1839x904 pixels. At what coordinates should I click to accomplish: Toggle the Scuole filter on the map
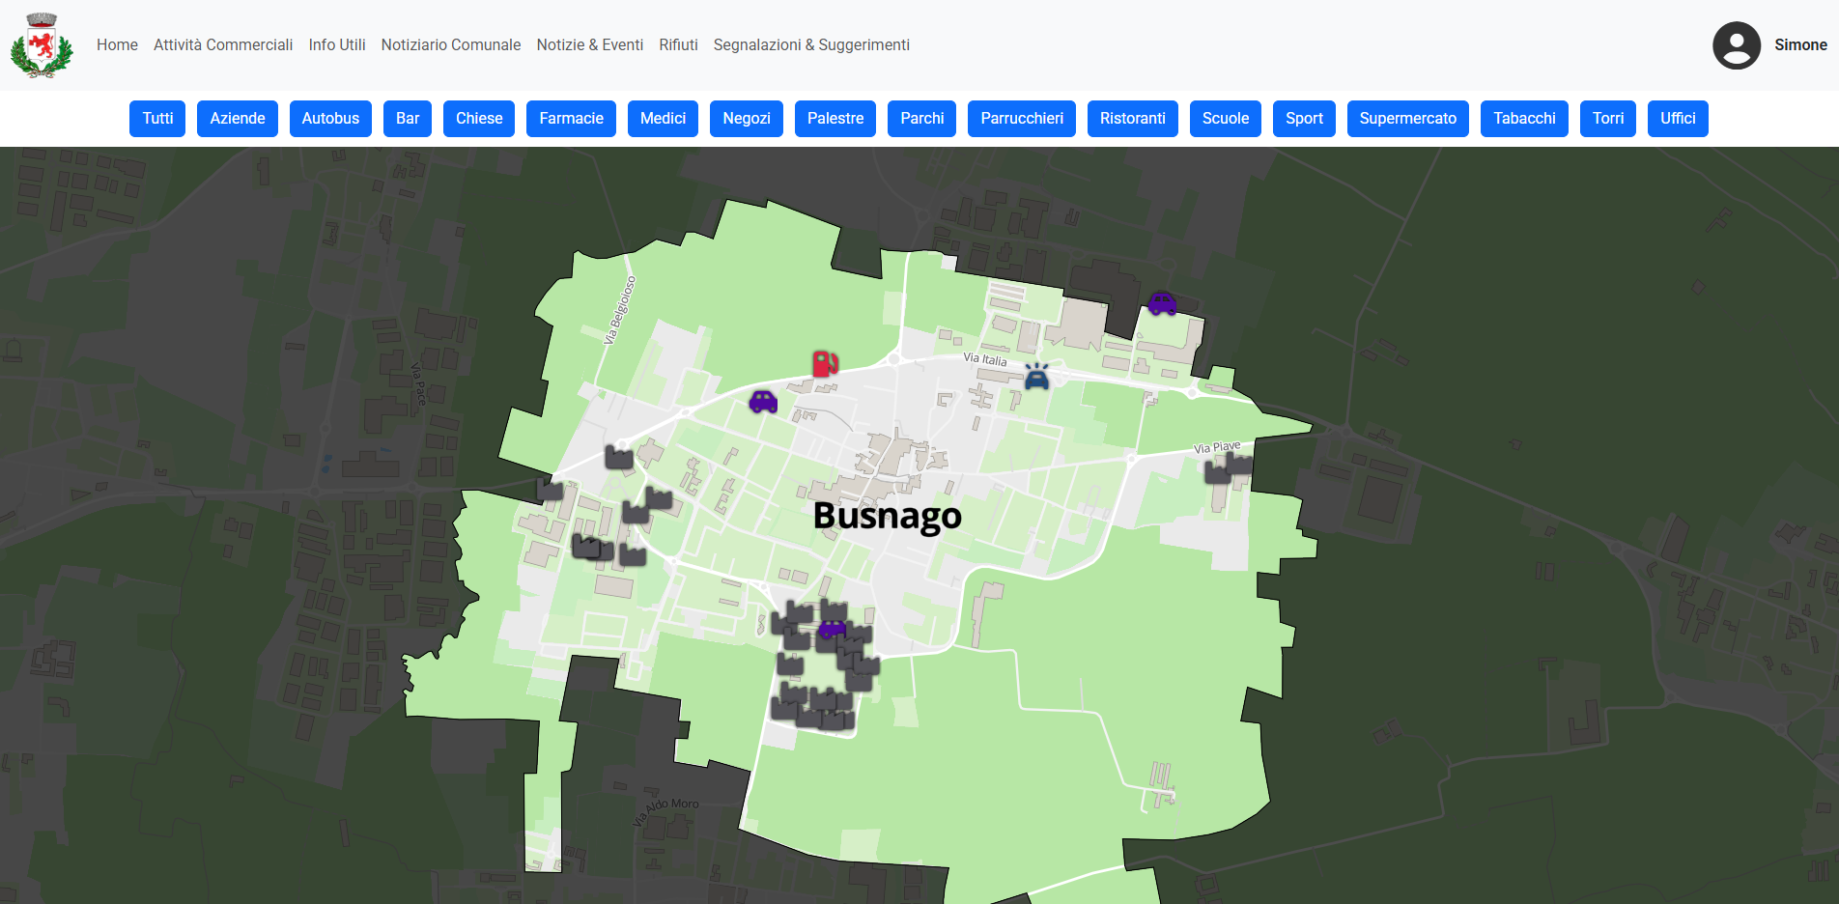click(1225, 118)
